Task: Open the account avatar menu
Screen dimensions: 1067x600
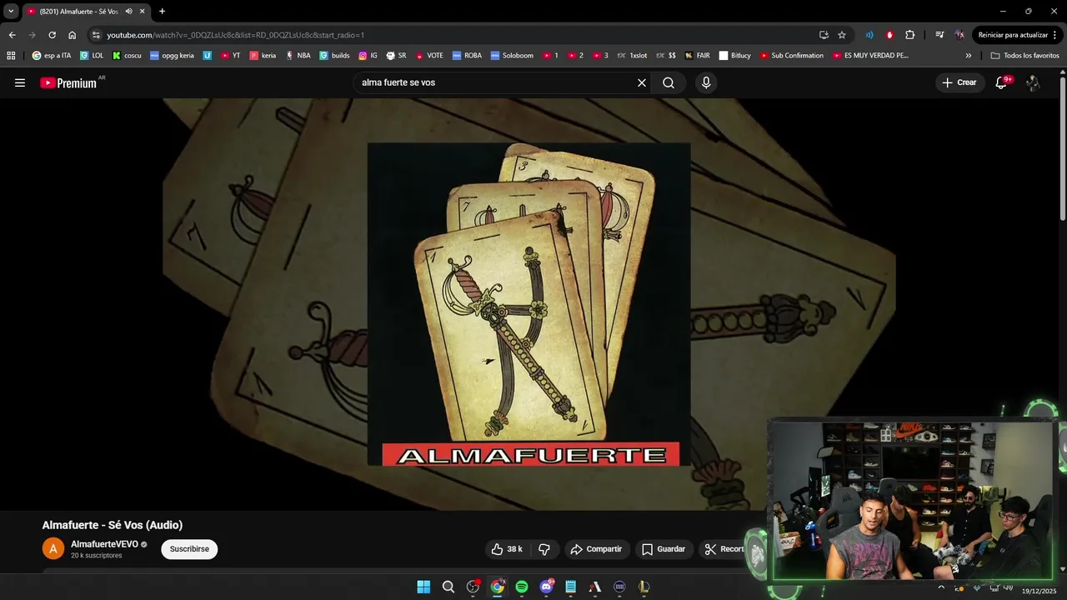Action: (1033, 82)
